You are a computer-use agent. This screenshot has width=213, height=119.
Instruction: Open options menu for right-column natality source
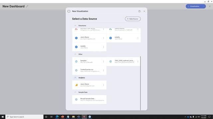point(138,38)
